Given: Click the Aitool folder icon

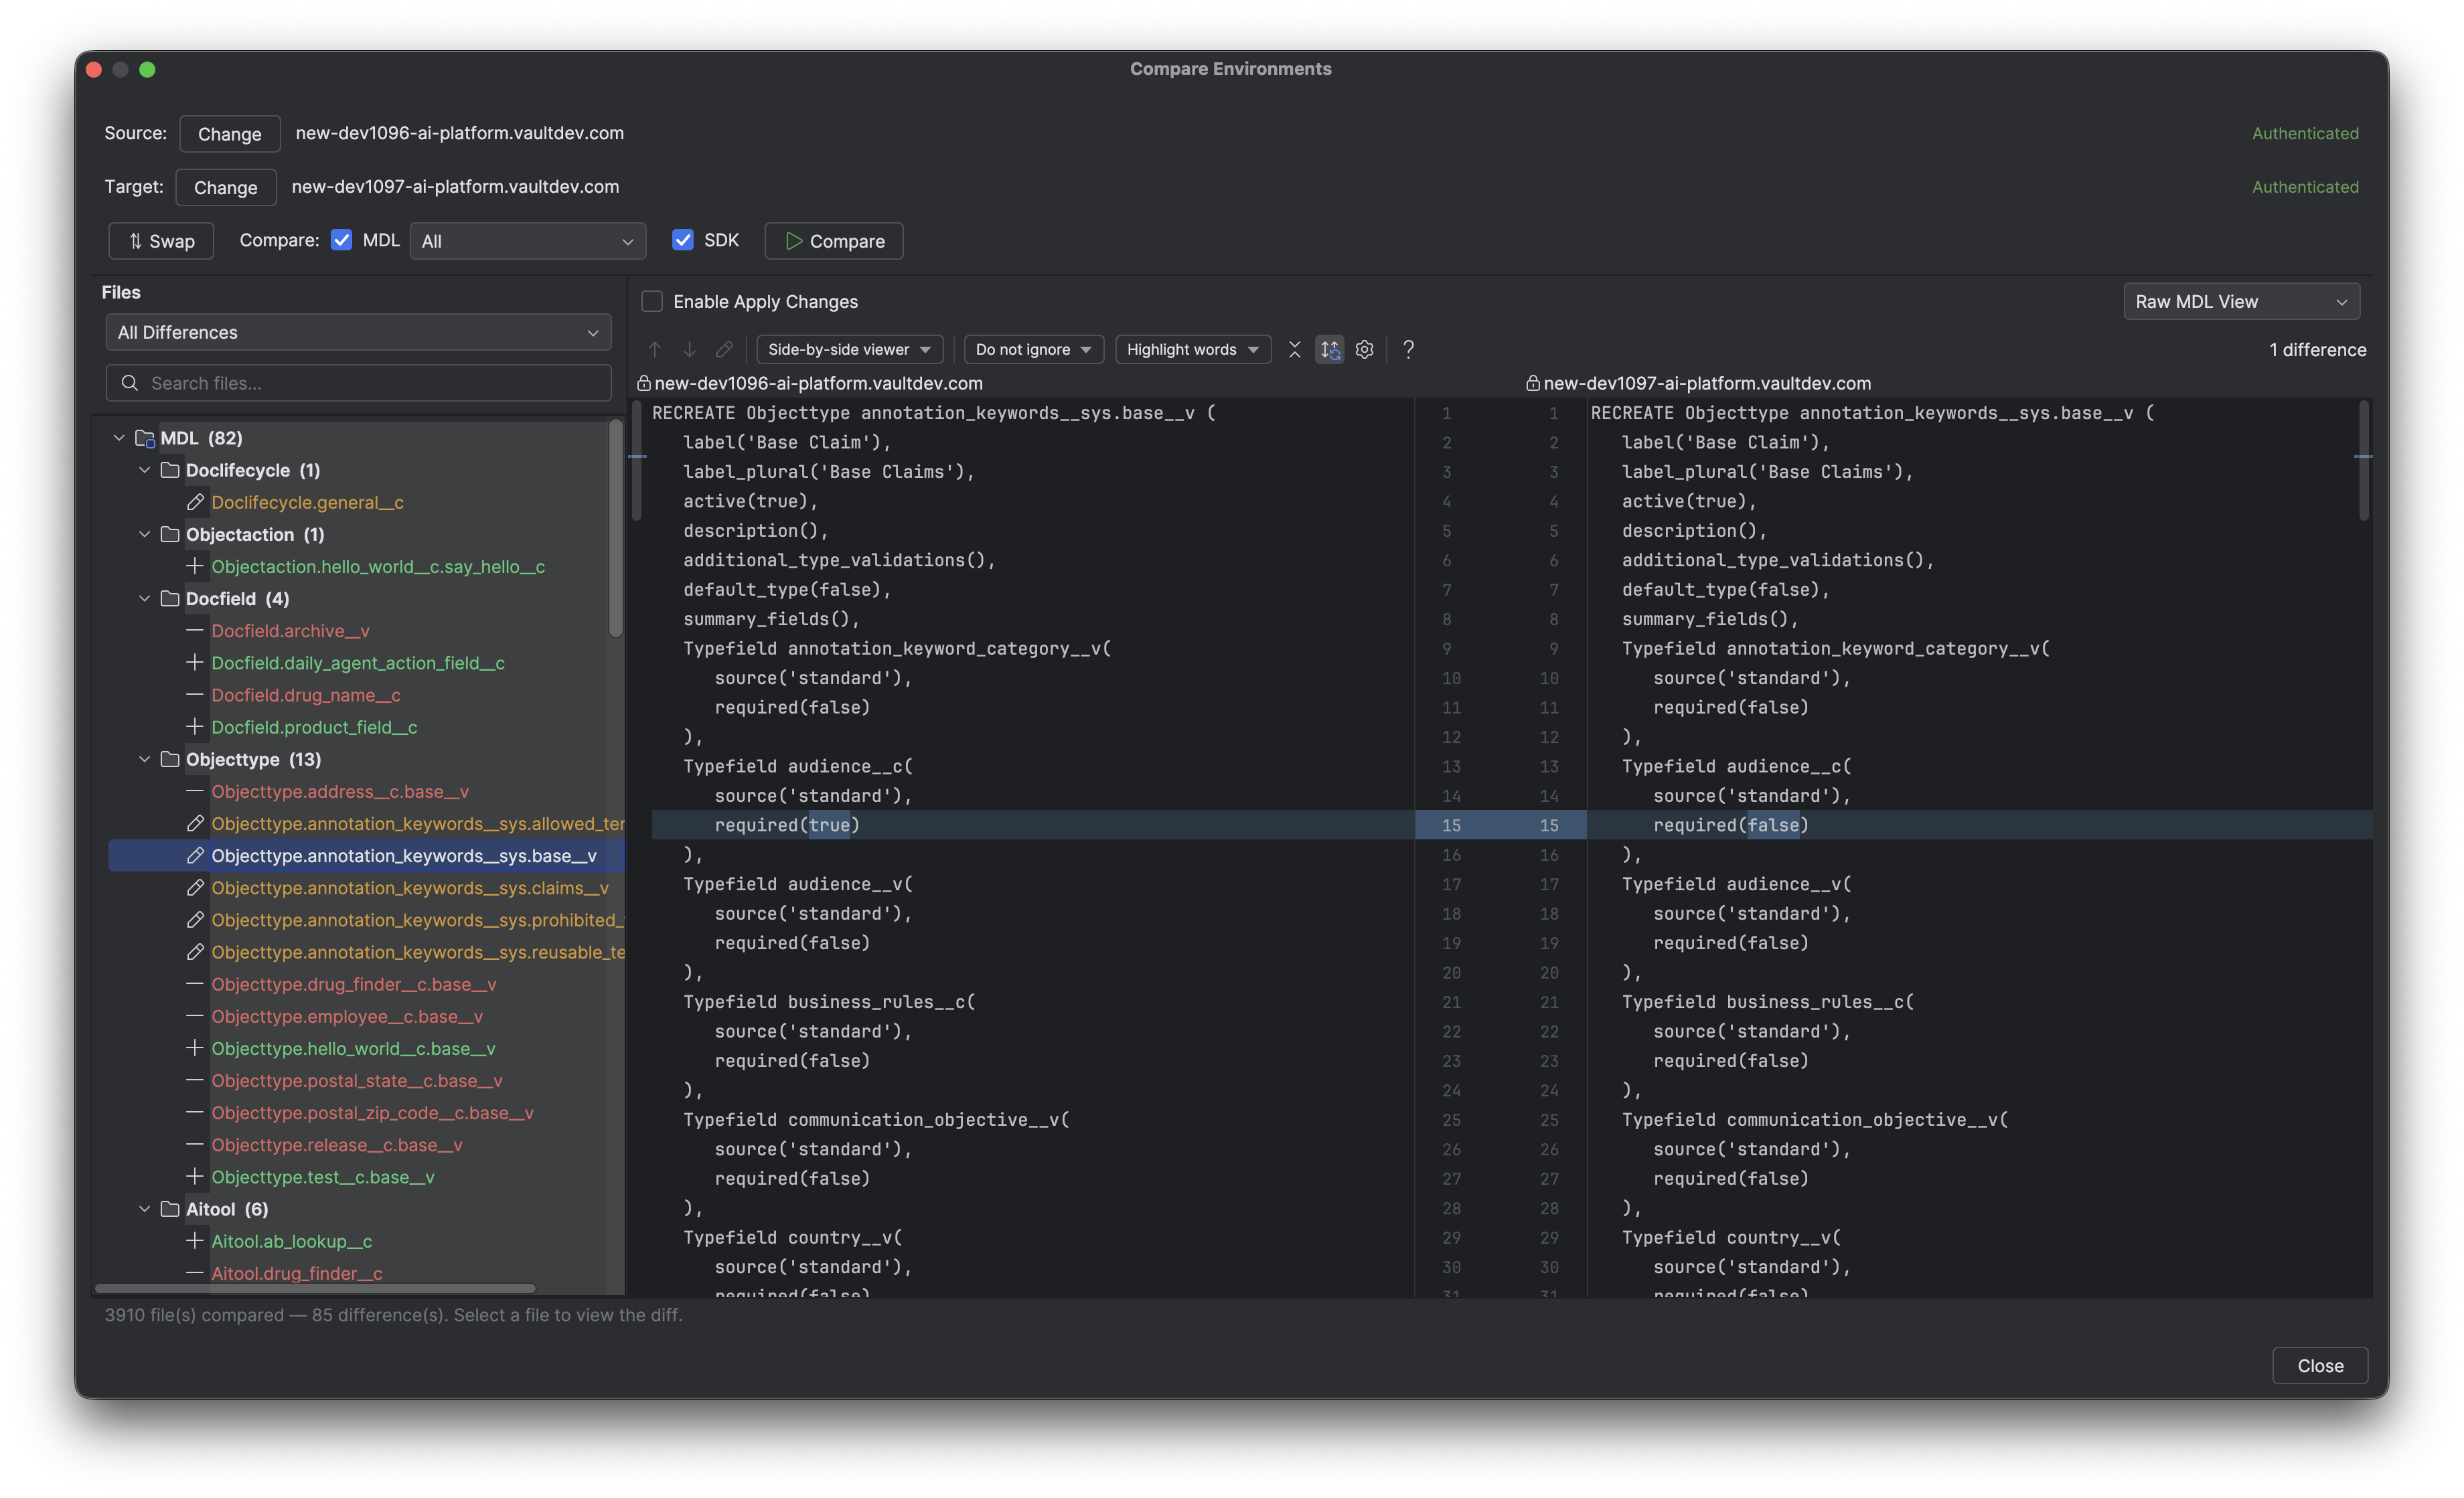Looking at the screenshot, I should (x=170, y=1209).
